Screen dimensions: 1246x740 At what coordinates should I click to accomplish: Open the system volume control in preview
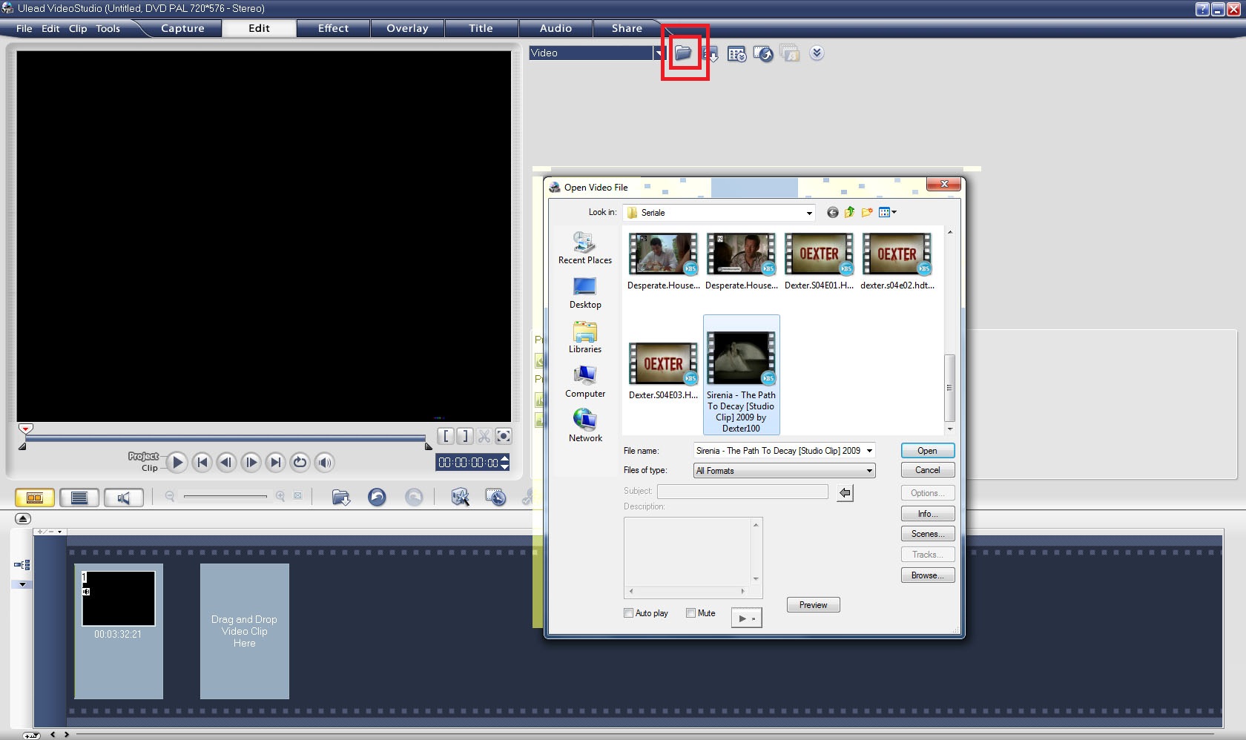point(324,463)
